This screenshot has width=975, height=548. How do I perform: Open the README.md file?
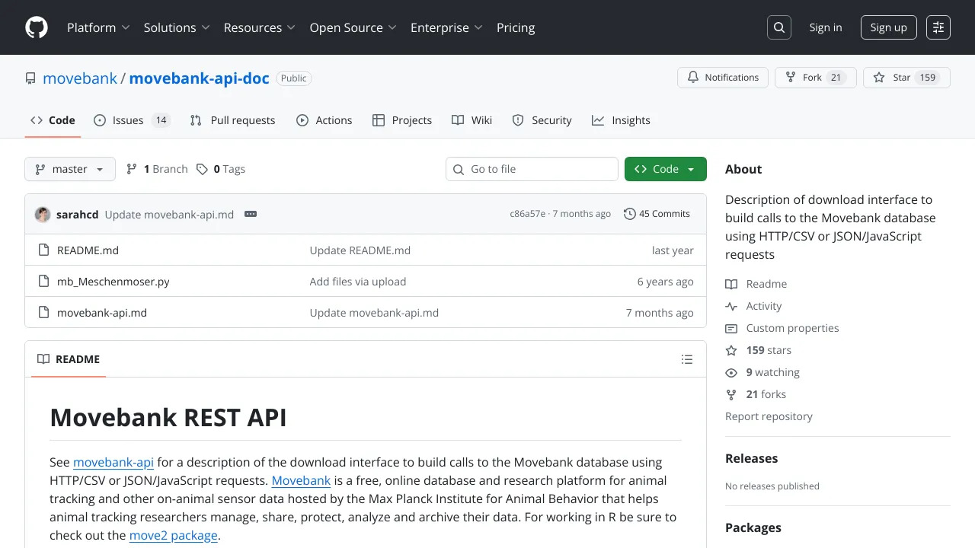tap(88, 250)
